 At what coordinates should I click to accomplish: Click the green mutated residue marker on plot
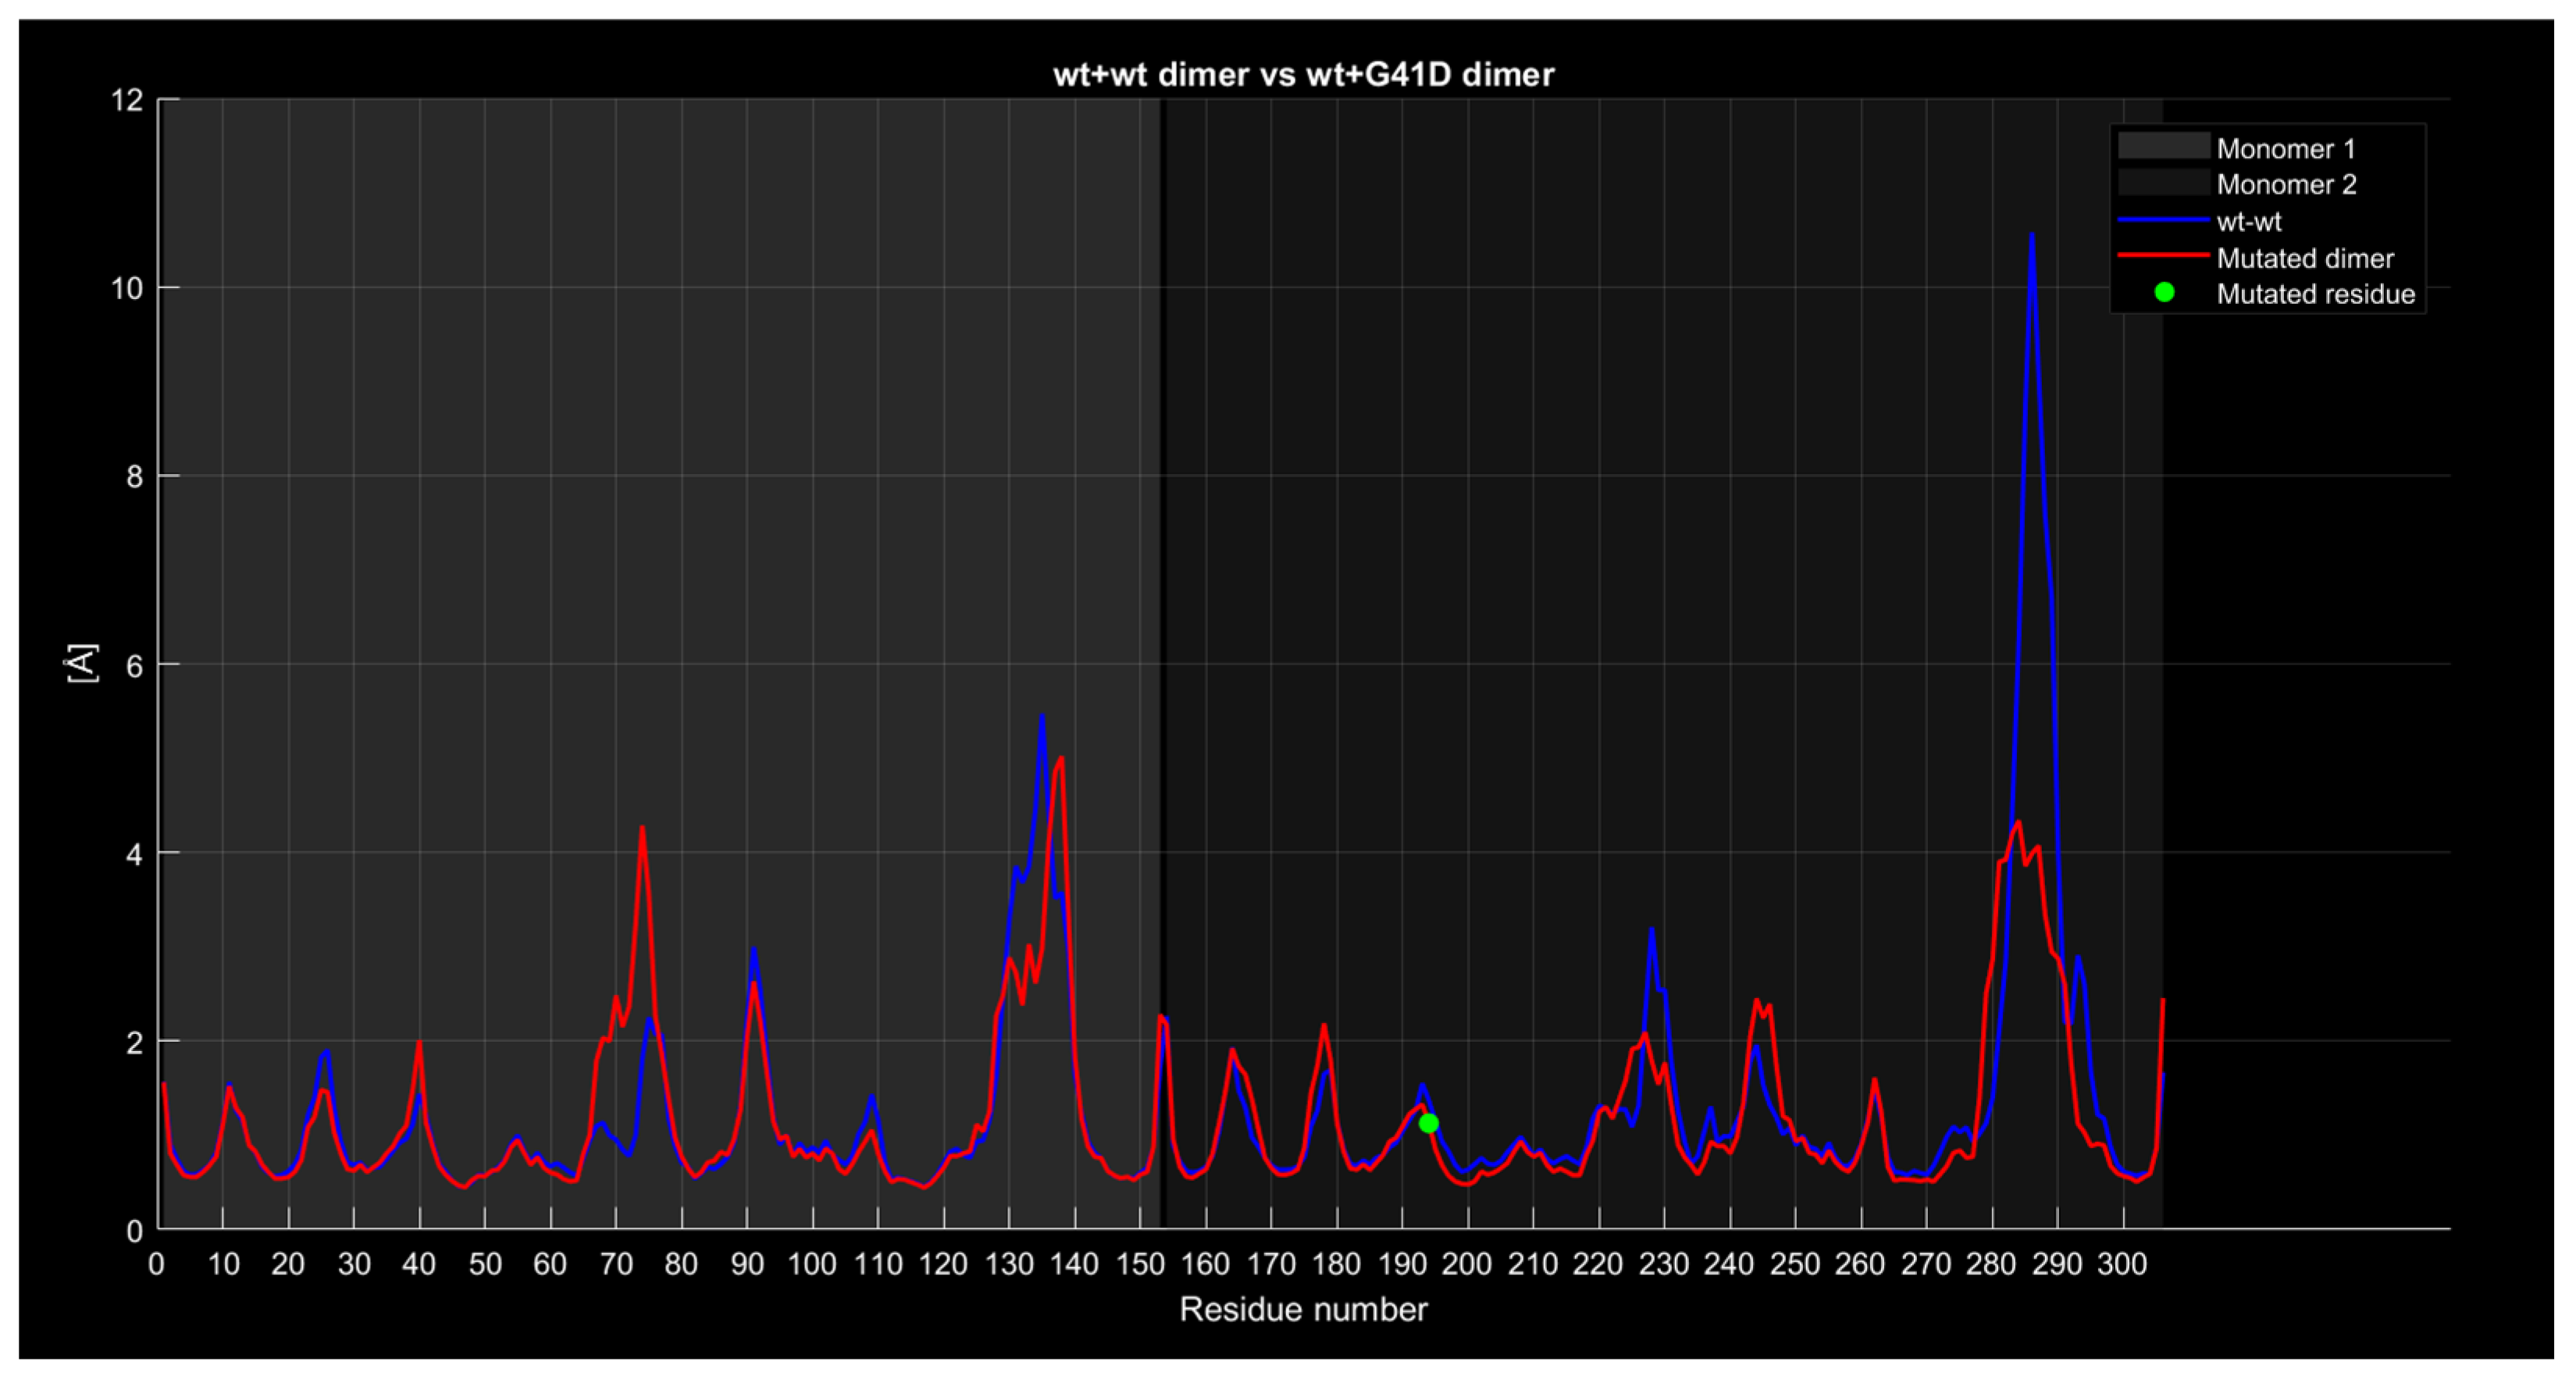(x=1428, y=1123)
